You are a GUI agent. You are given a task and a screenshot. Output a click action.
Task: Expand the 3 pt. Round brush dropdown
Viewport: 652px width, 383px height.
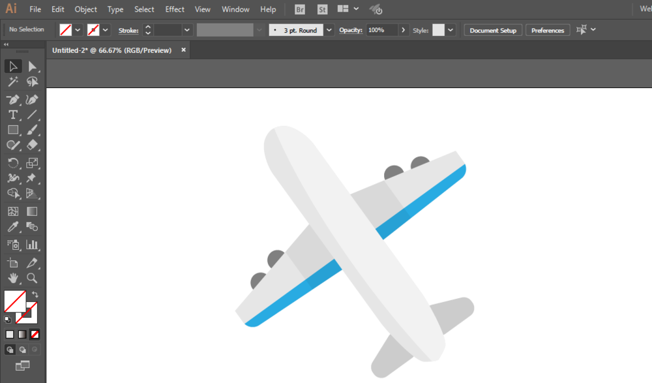point(329,30)
